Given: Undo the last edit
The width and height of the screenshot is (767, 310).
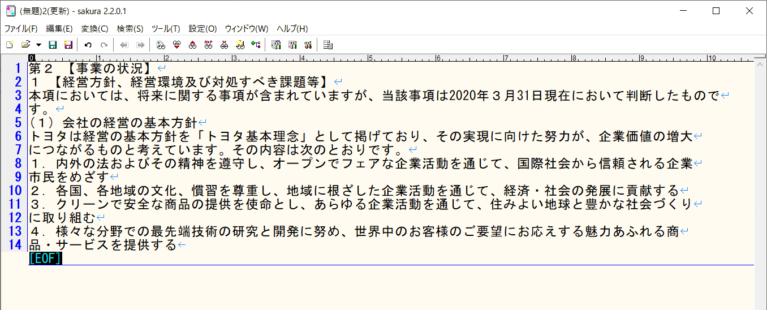Looking at the screenshot, I should point(88,45).
